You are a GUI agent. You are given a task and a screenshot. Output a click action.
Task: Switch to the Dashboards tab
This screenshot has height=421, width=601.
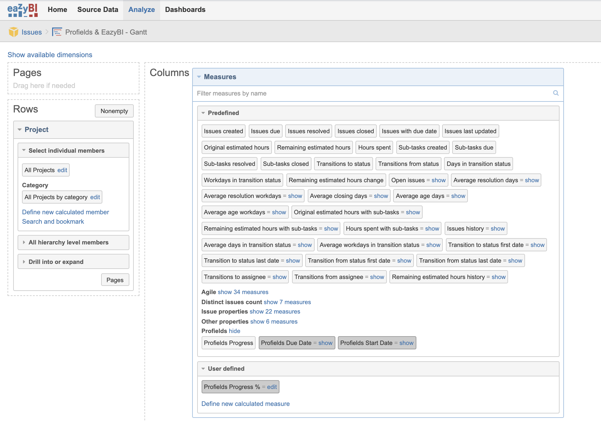[185, 10]
